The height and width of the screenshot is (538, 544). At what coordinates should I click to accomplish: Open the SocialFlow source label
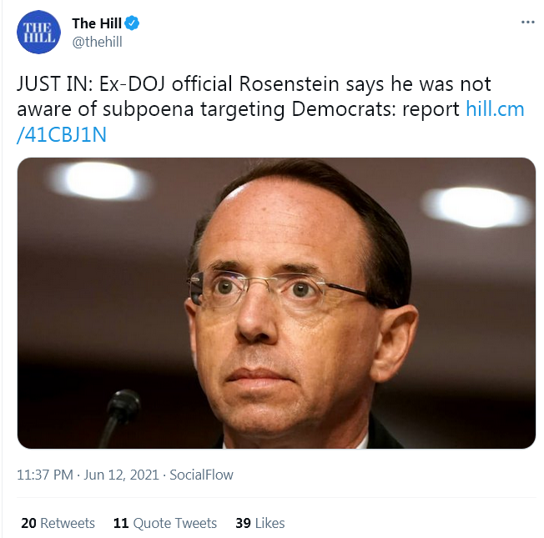click(x=201, y=475)
